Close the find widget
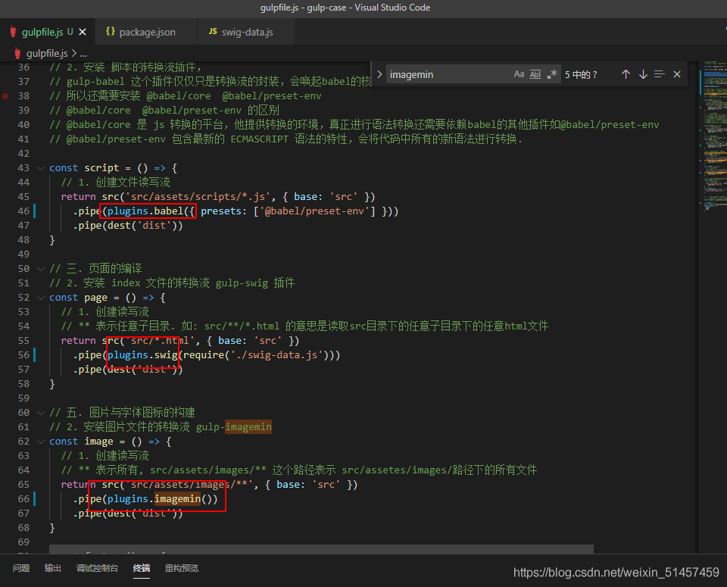The height and width of the screenshot is (587, 727). coord(677,74)
